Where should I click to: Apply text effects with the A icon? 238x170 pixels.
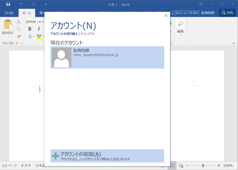click(x=30, y=36)
